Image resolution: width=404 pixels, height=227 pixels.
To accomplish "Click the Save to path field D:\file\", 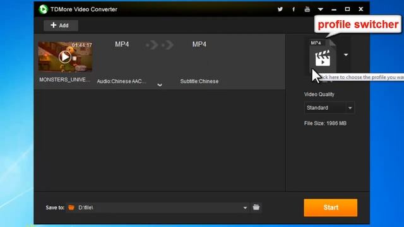I will coord(157,207).
